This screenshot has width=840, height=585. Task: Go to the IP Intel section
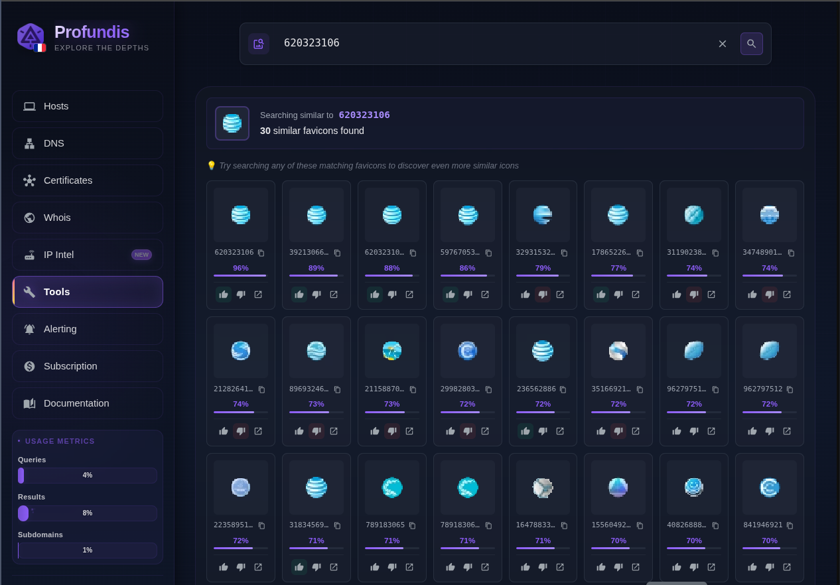click(88, 255)
